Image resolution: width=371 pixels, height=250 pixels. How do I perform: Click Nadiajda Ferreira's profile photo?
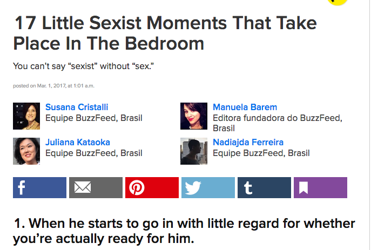pos(194,151)
